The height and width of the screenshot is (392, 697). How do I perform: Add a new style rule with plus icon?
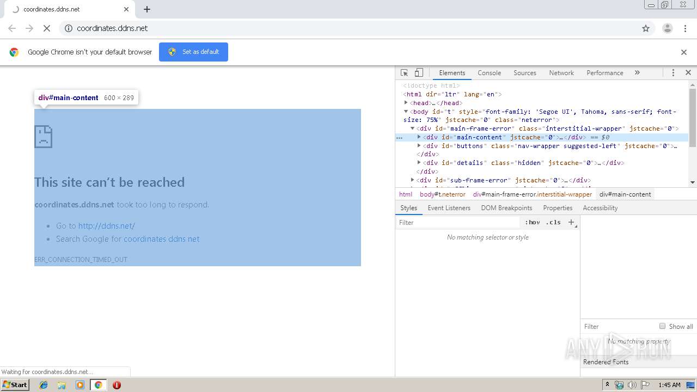click(x=571, y=222)
